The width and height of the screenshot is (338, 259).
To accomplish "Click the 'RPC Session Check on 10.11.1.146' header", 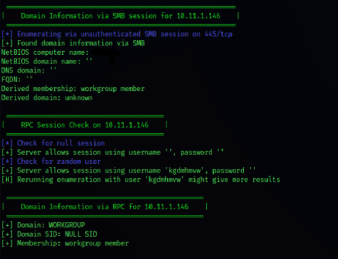I will pos(85,125).
